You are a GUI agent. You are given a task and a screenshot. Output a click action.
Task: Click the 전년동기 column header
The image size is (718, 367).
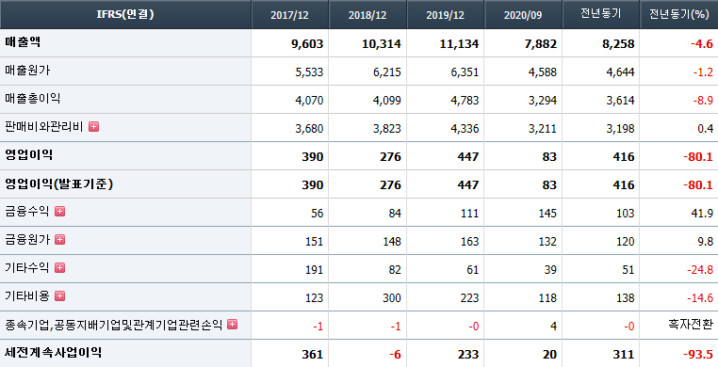click(x=601, y=14)
